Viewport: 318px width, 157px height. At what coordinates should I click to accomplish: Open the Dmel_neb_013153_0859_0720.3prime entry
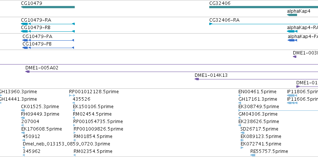point(66,144)
